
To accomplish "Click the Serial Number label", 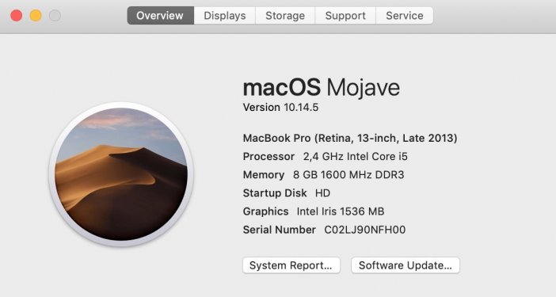I will [279, 230].
